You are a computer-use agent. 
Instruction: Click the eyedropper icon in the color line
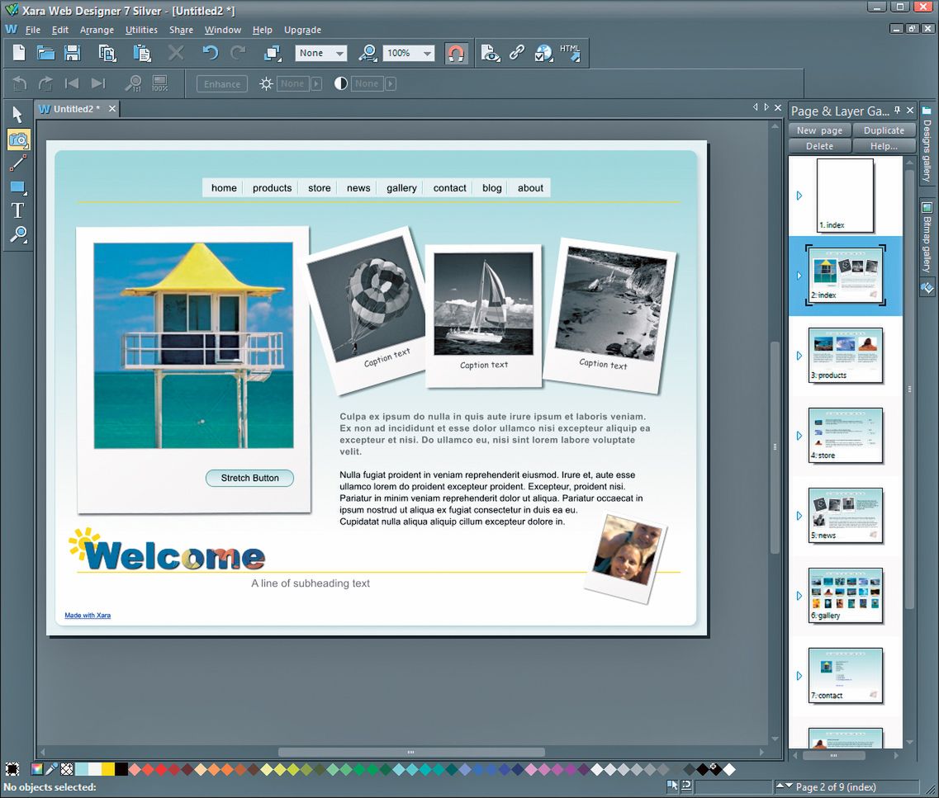[52, 769]
